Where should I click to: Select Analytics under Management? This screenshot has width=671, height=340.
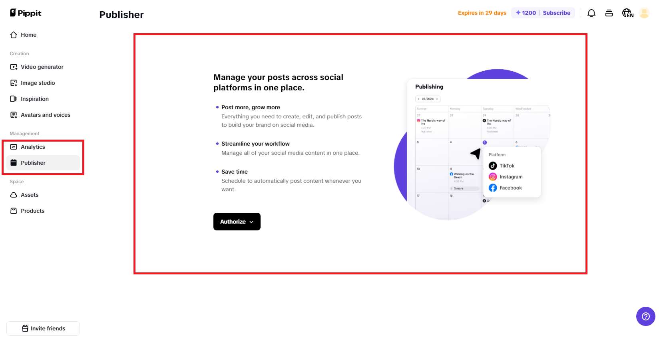coord(33,147)
